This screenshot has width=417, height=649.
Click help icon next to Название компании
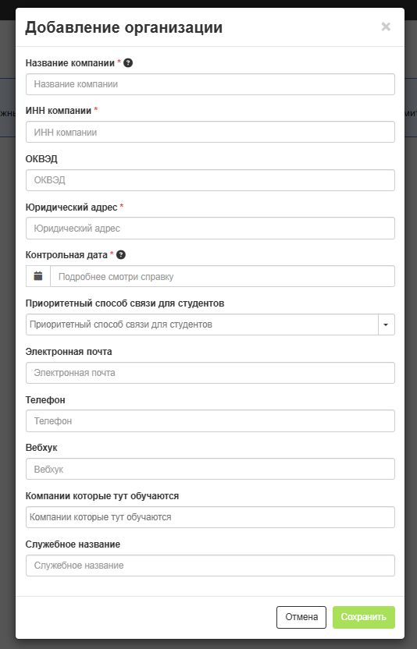click(x=128, y=63)
